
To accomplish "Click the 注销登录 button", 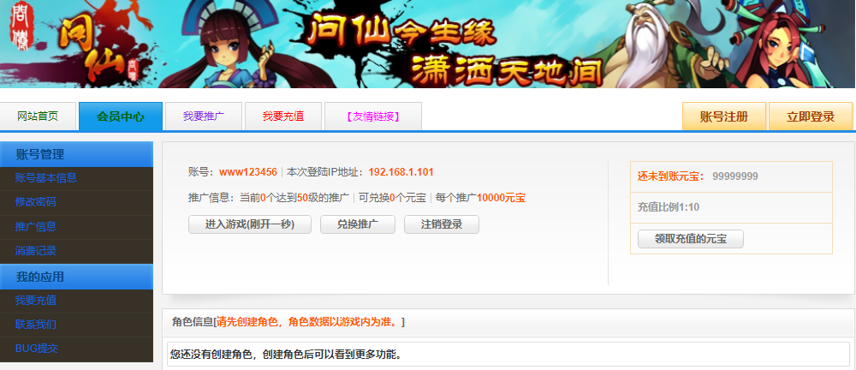I will pos(442,224).
